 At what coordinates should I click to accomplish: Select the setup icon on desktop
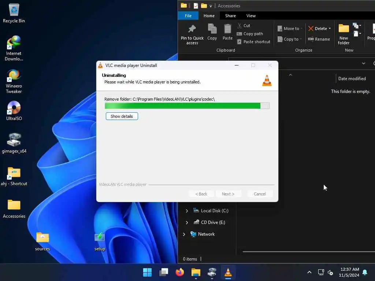(x=100, y=241)
